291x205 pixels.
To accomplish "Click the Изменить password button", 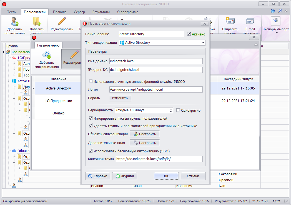I will [x=120, y=98].
